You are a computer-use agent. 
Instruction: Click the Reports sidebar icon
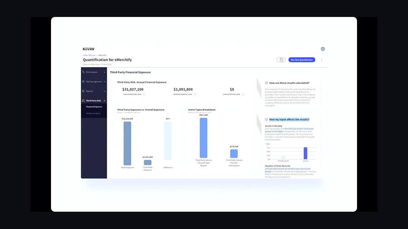[x=83, y=91]
